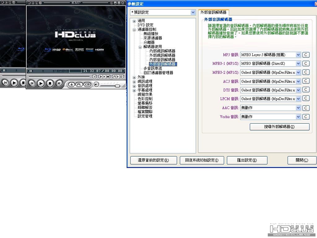Click the C button beside MP3 音訊
This screenshot has height=238, width=317.
[306, 55]
